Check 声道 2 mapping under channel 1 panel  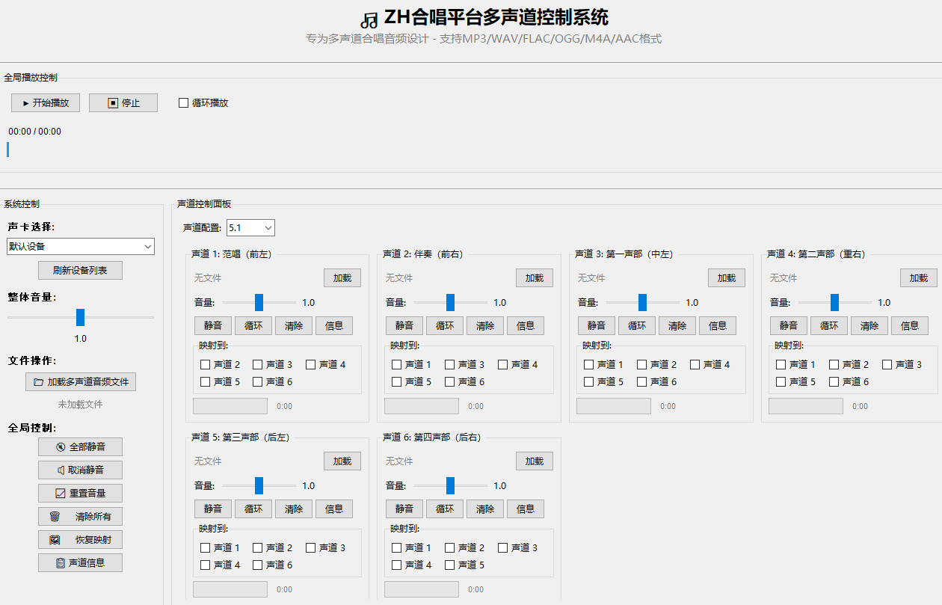(x=205, y=365)
